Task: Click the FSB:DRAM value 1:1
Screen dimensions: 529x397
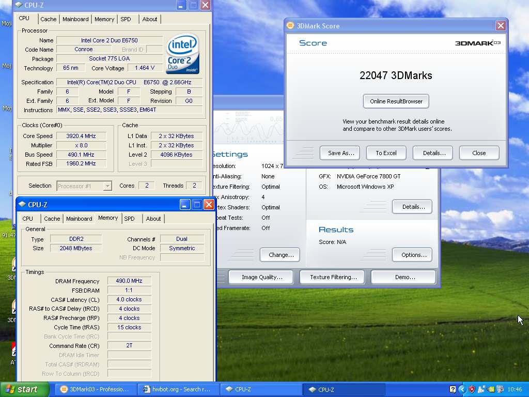Action: pos(129,290)
